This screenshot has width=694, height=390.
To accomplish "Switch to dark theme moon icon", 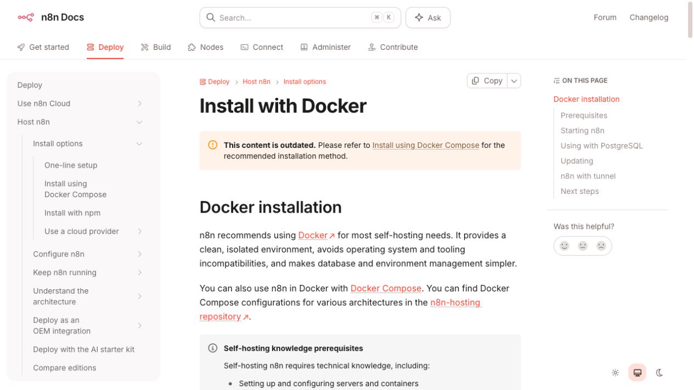I will 659,372.
